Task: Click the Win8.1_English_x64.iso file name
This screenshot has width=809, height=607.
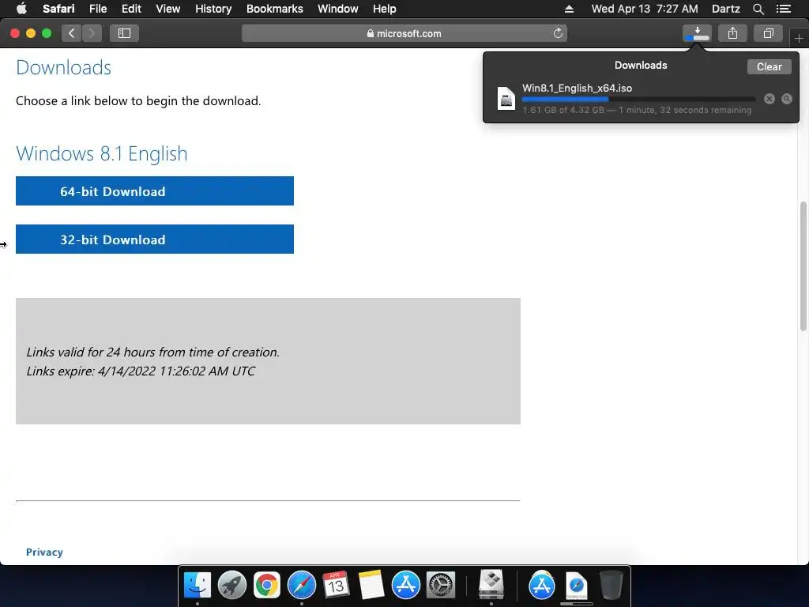Action: tap(577, 88)
